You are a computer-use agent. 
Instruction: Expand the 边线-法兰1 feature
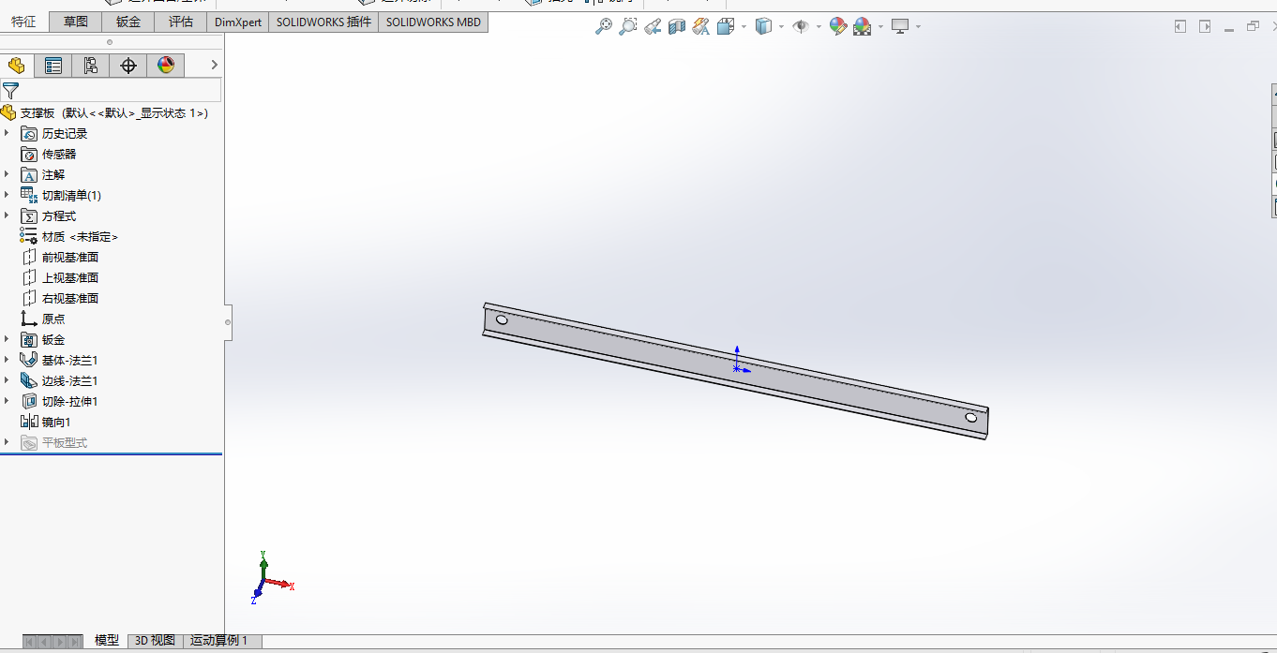7,380
